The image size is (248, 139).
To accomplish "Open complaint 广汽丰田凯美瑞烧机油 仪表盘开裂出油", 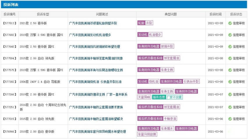I will (95, 82).
